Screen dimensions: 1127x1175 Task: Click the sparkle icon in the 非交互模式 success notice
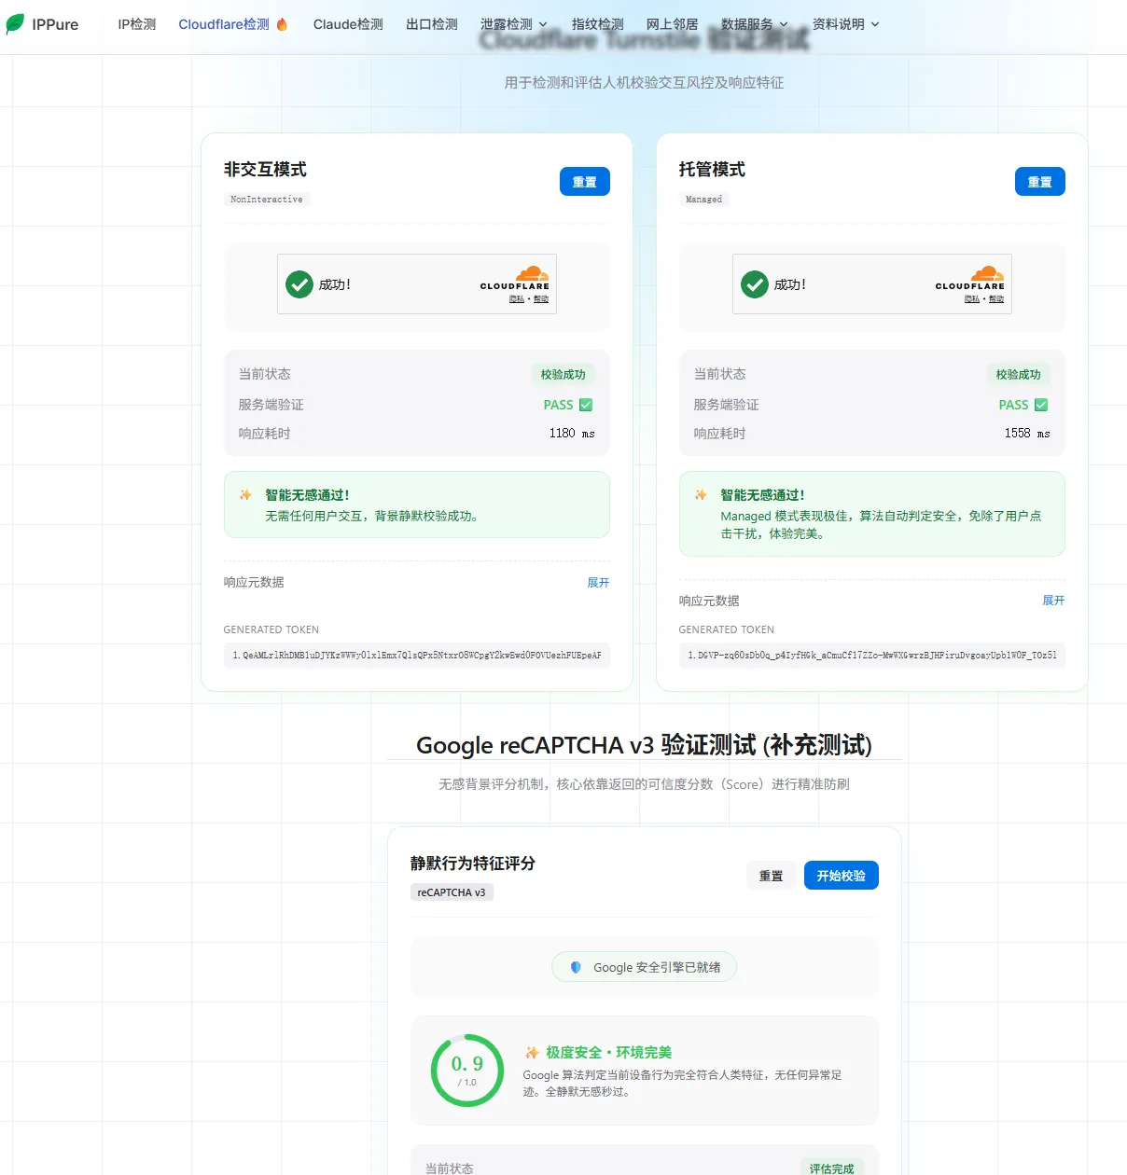[x=245, y=495]
